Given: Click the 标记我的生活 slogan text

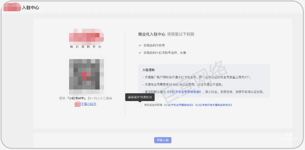Looking at the screenshot, I should point(85,47).
